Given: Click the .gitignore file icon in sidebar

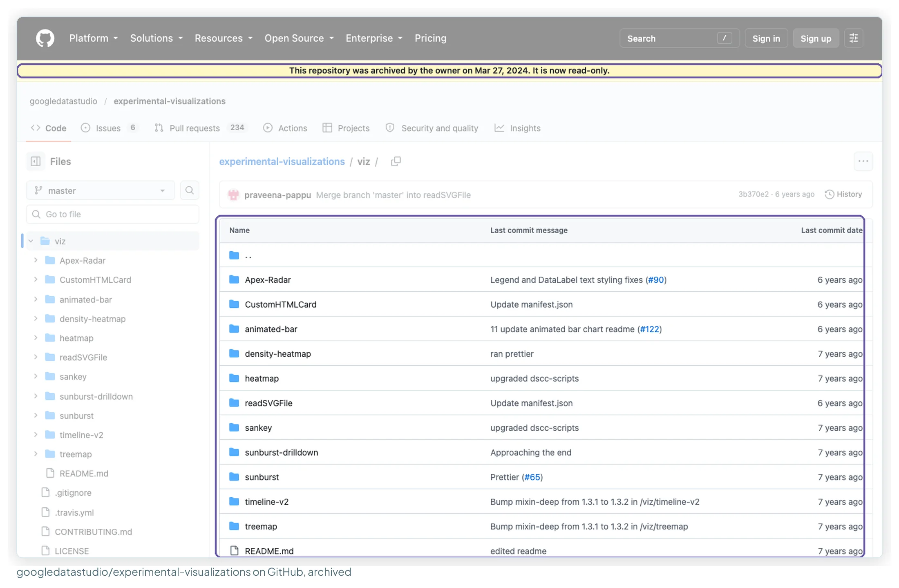Looking at the screenshot, I should [46, 492].
